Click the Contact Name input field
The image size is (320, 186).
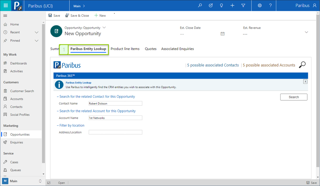coord(115,103)
